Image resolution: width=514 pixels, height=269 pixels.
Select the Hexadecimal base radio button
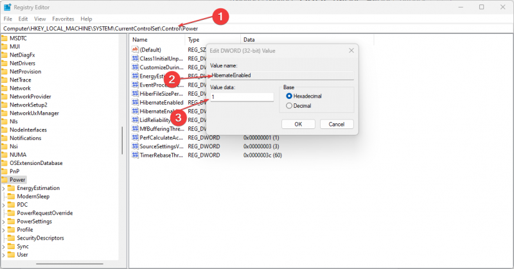(x=288, y=96)
